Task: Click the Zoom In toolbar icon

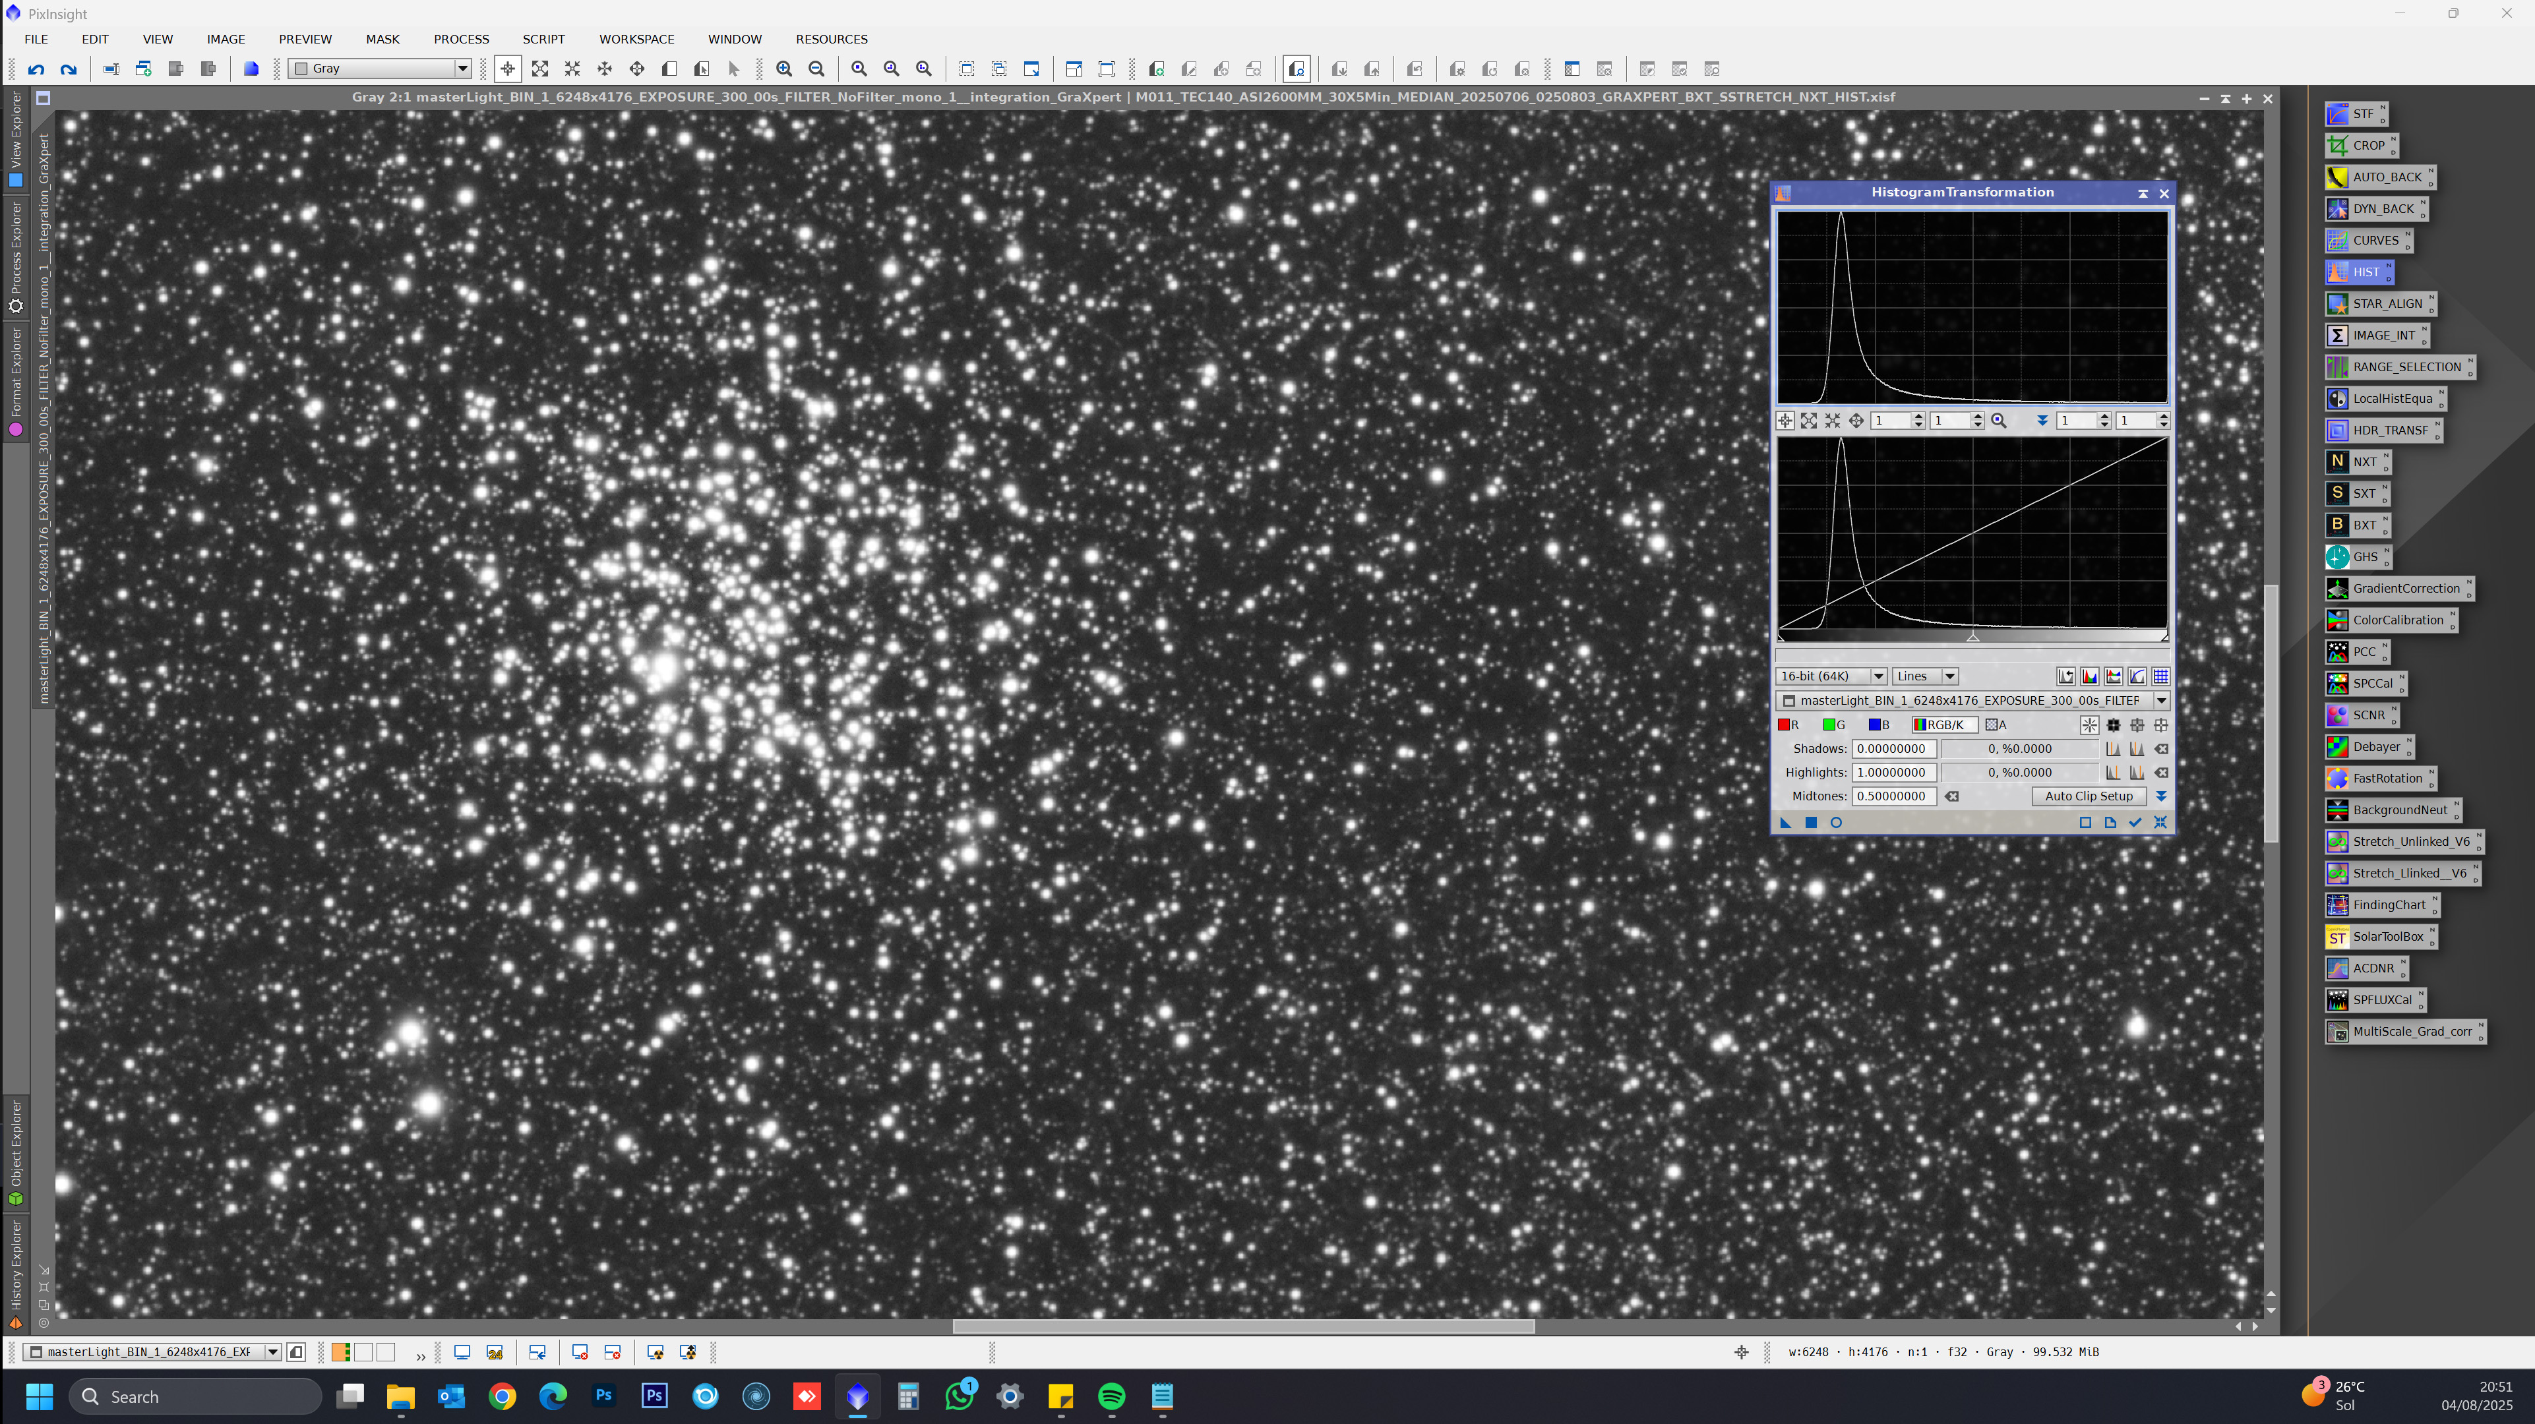Action: click(x=783, y=69)
